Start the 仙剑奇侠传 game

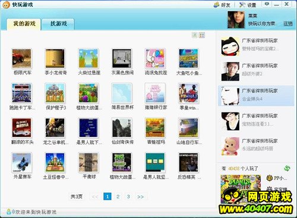pyautogui.click(x=122, y=128)
